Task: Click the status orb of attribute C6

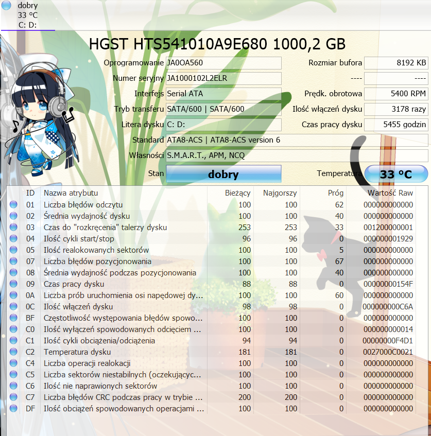Action: click(13, 386)
